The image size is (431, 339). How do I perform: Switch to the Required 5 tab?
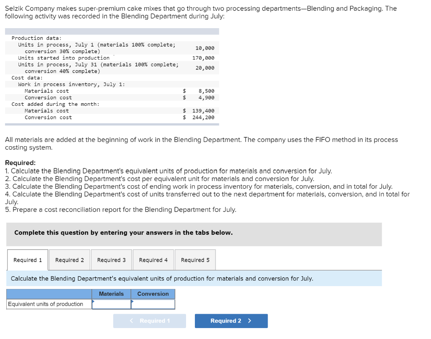[x=195, y=260]
